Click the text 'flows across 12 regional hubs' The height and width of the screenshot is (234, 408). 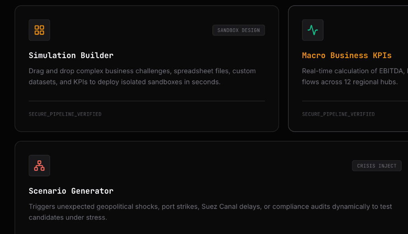pos(349,82)
